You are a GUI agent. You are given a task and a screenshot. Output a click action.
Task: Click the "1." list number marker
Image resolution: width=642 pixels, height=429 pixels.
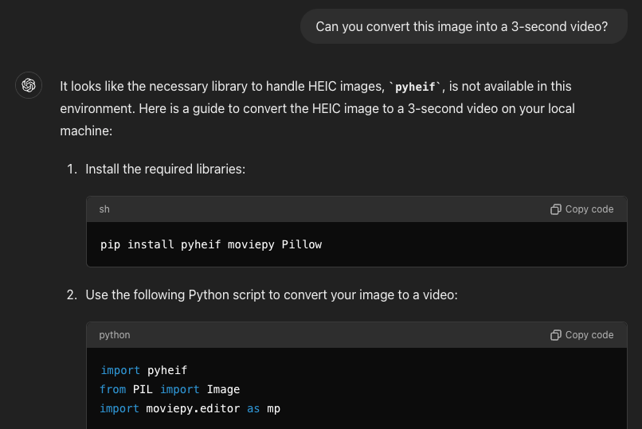point(72,169)
